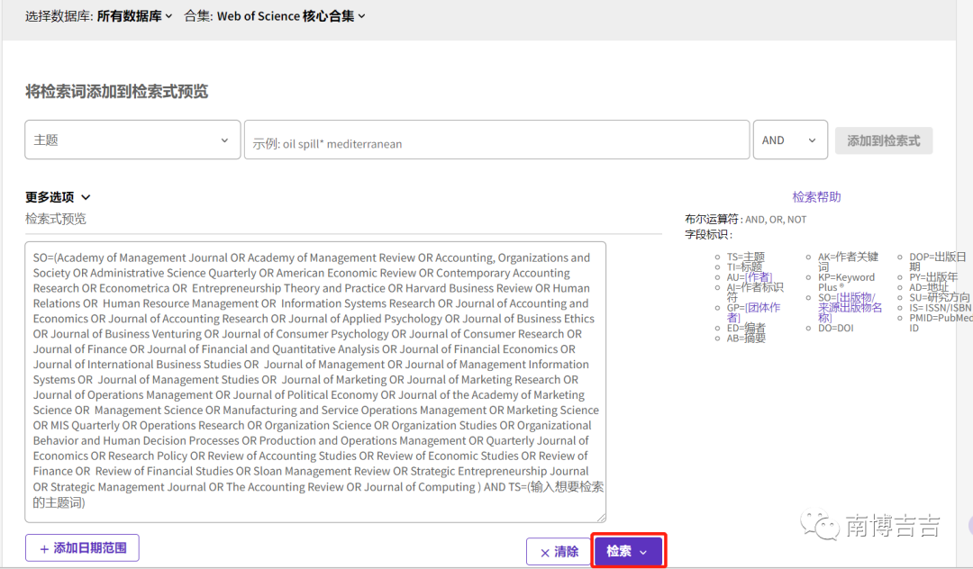The height and width of the screenshot is (569, 973).
Task: Open the 检索帮助 link
Action: pos(816,197)
